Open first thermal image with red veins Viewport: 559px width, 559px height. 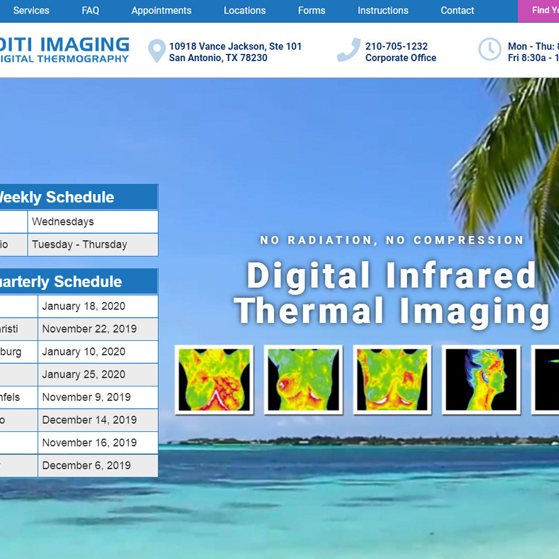tap(214, 380)
